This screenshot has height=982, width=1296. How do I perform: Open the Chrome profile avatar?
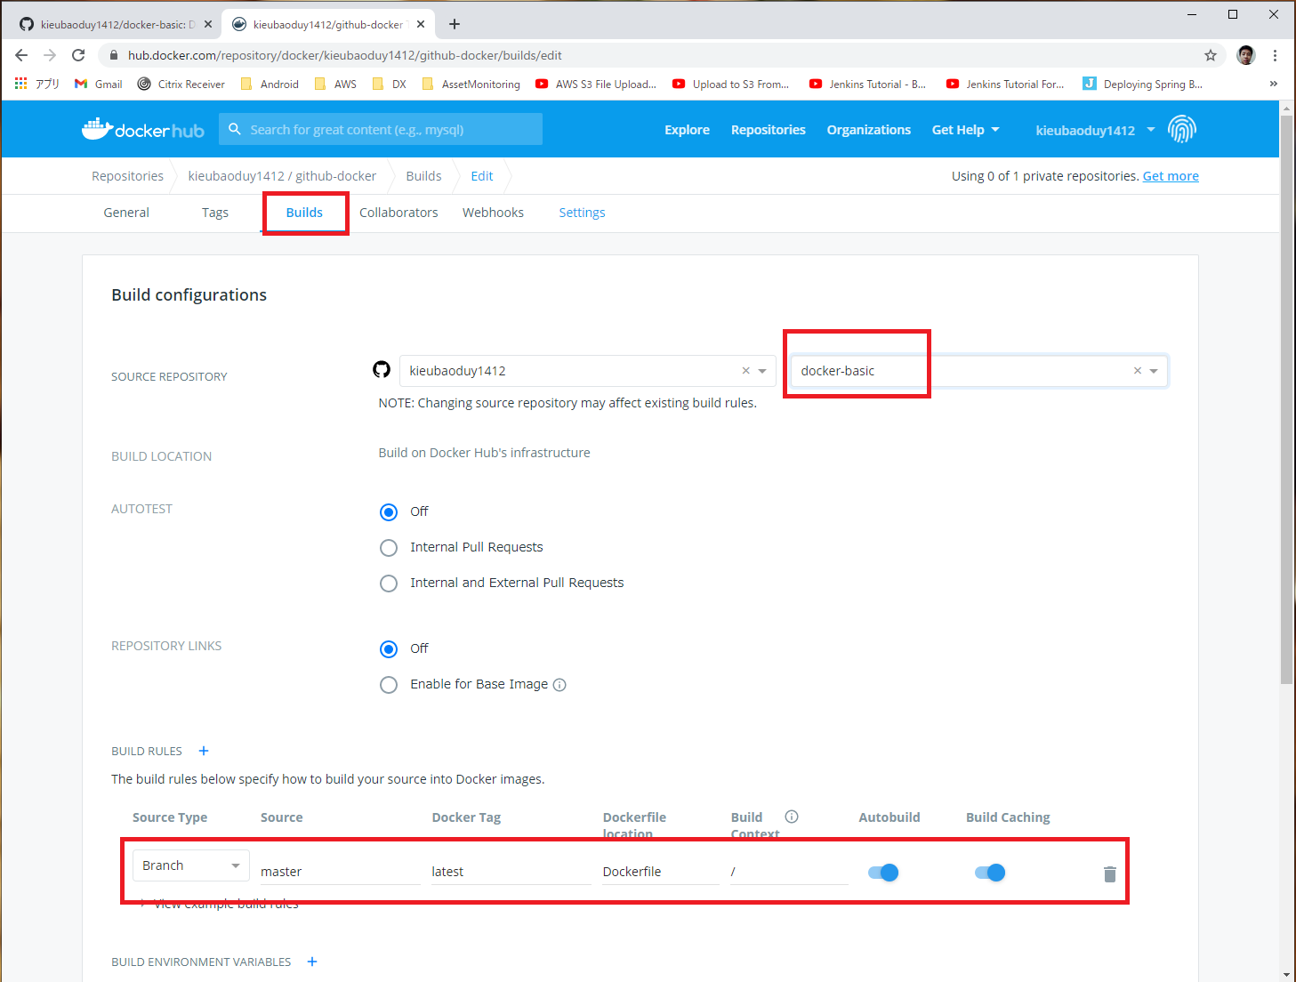[1246, 55]
